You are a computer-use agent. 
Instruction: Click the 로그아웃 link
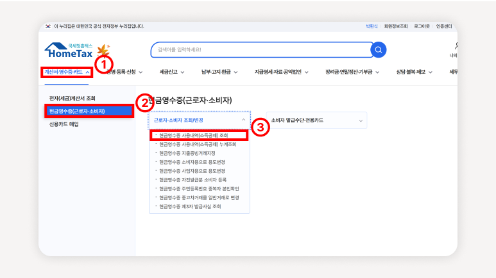pyautogui.click(x=422, y=26)
